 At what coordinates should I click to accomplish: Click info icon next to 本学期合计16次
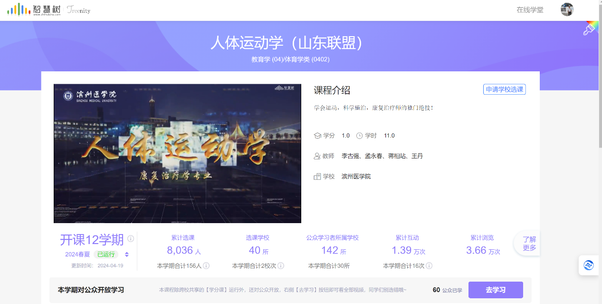click(429, 266)
